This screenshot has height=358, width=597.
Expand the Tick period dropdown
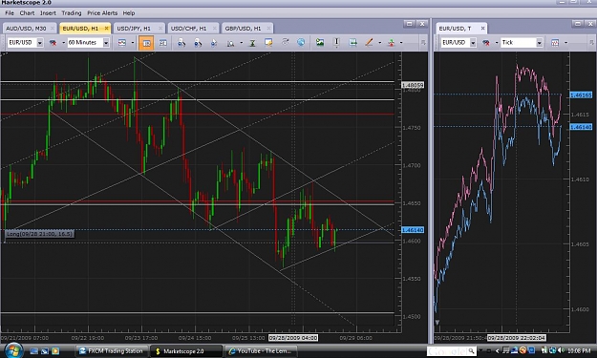tap(539, 43)
